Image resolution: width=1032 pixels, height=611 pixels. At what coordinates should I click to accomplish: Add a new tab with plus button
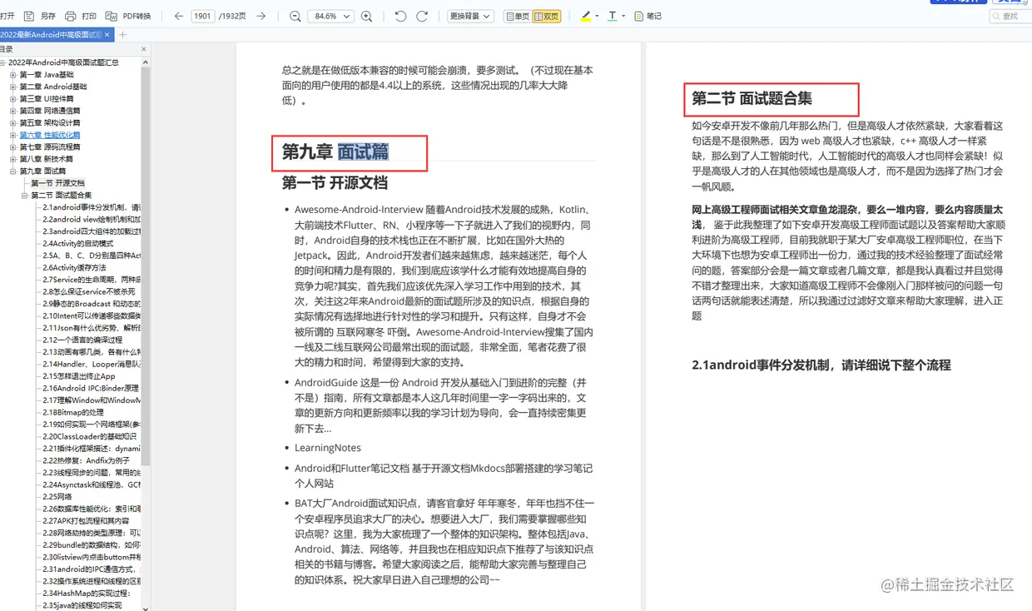click(122, 34)
